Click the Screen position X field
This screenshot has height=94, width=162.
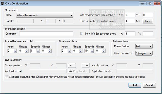tap(35, 65)
